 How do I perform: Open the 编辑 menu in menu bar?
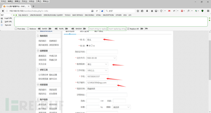click(x=10, y=1)
